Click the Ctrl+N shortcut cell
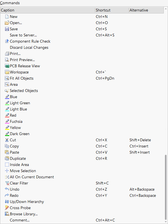Screen dimensions: 168x224 pyautogui.click(x=102, y=17)
